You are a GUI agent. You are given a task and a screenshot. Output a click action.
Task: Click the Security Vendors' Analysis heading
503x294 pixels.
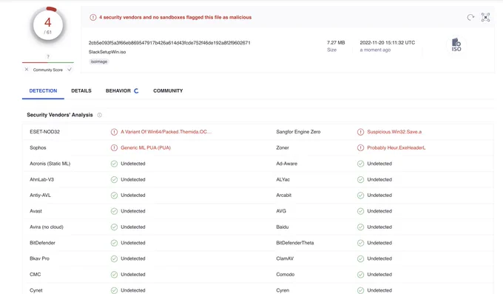pos(60,115)
